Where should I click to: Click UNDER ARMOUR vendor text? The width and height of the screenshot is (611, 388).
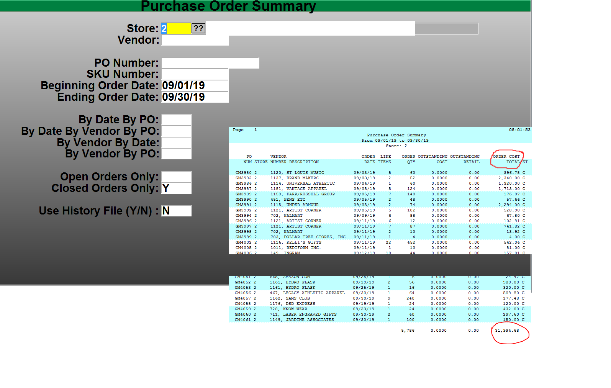(x=303, y=205)
